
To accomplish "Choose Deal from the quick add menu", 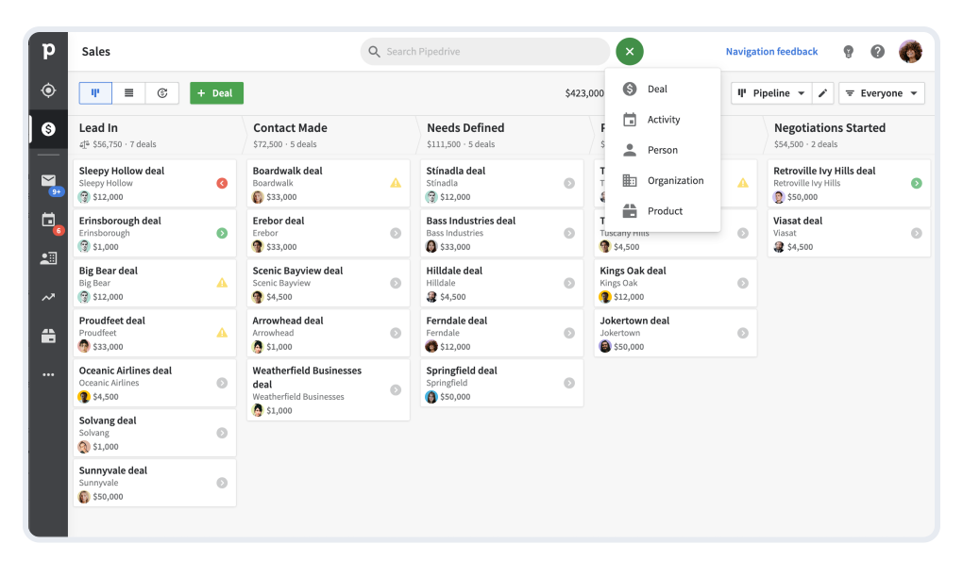I will (x=663, y=89).
